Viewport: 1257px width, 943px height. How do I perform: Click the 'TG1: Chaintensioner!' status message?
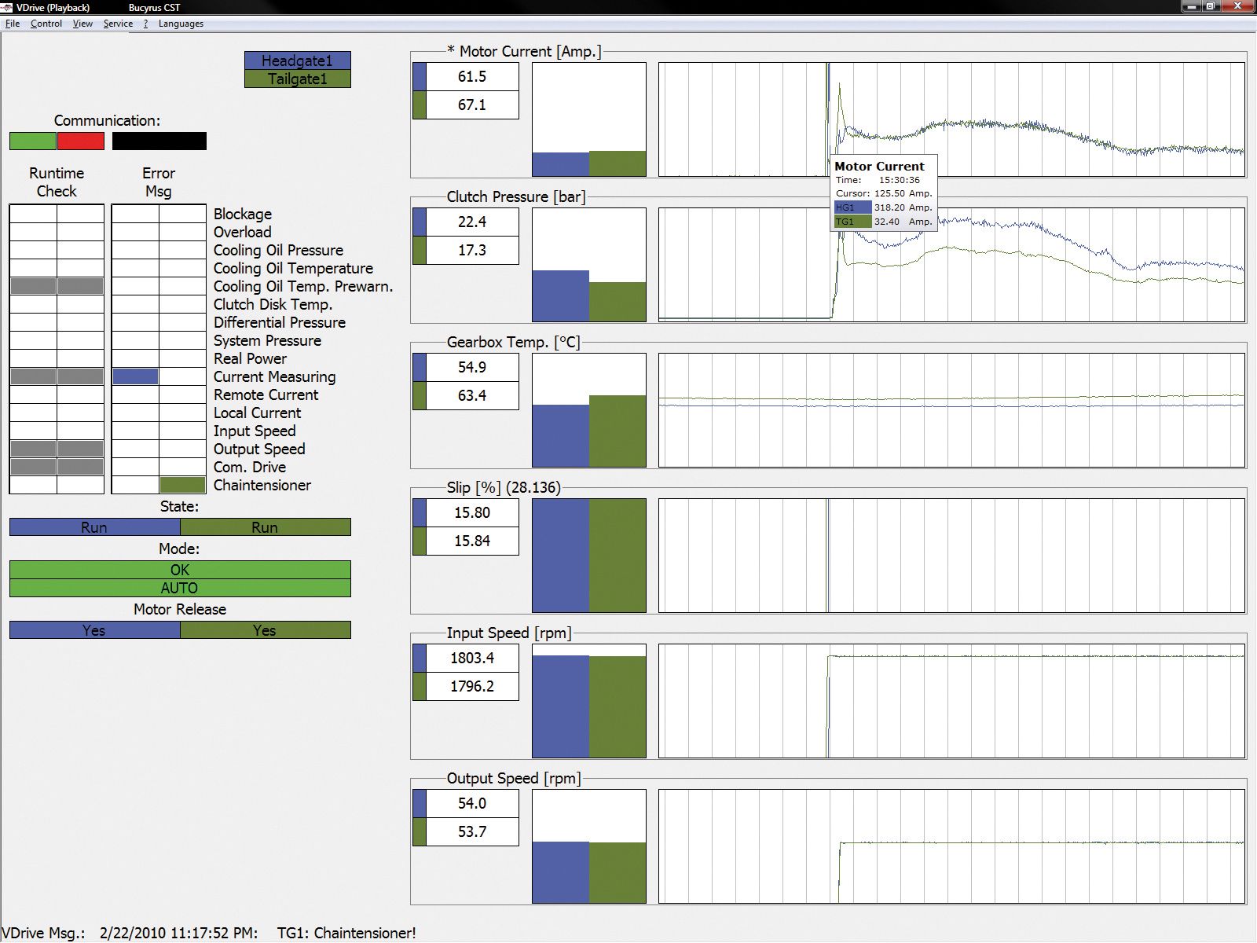coord(346,933)
